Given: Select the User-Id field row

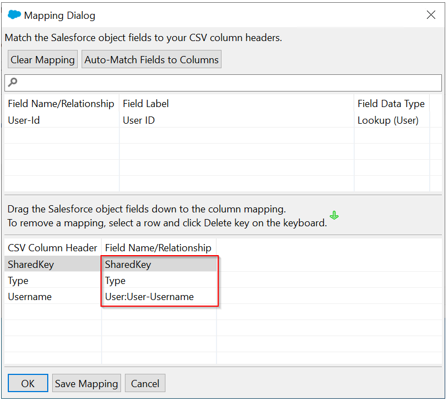Looking at the screenshot, I should (24, 120).
